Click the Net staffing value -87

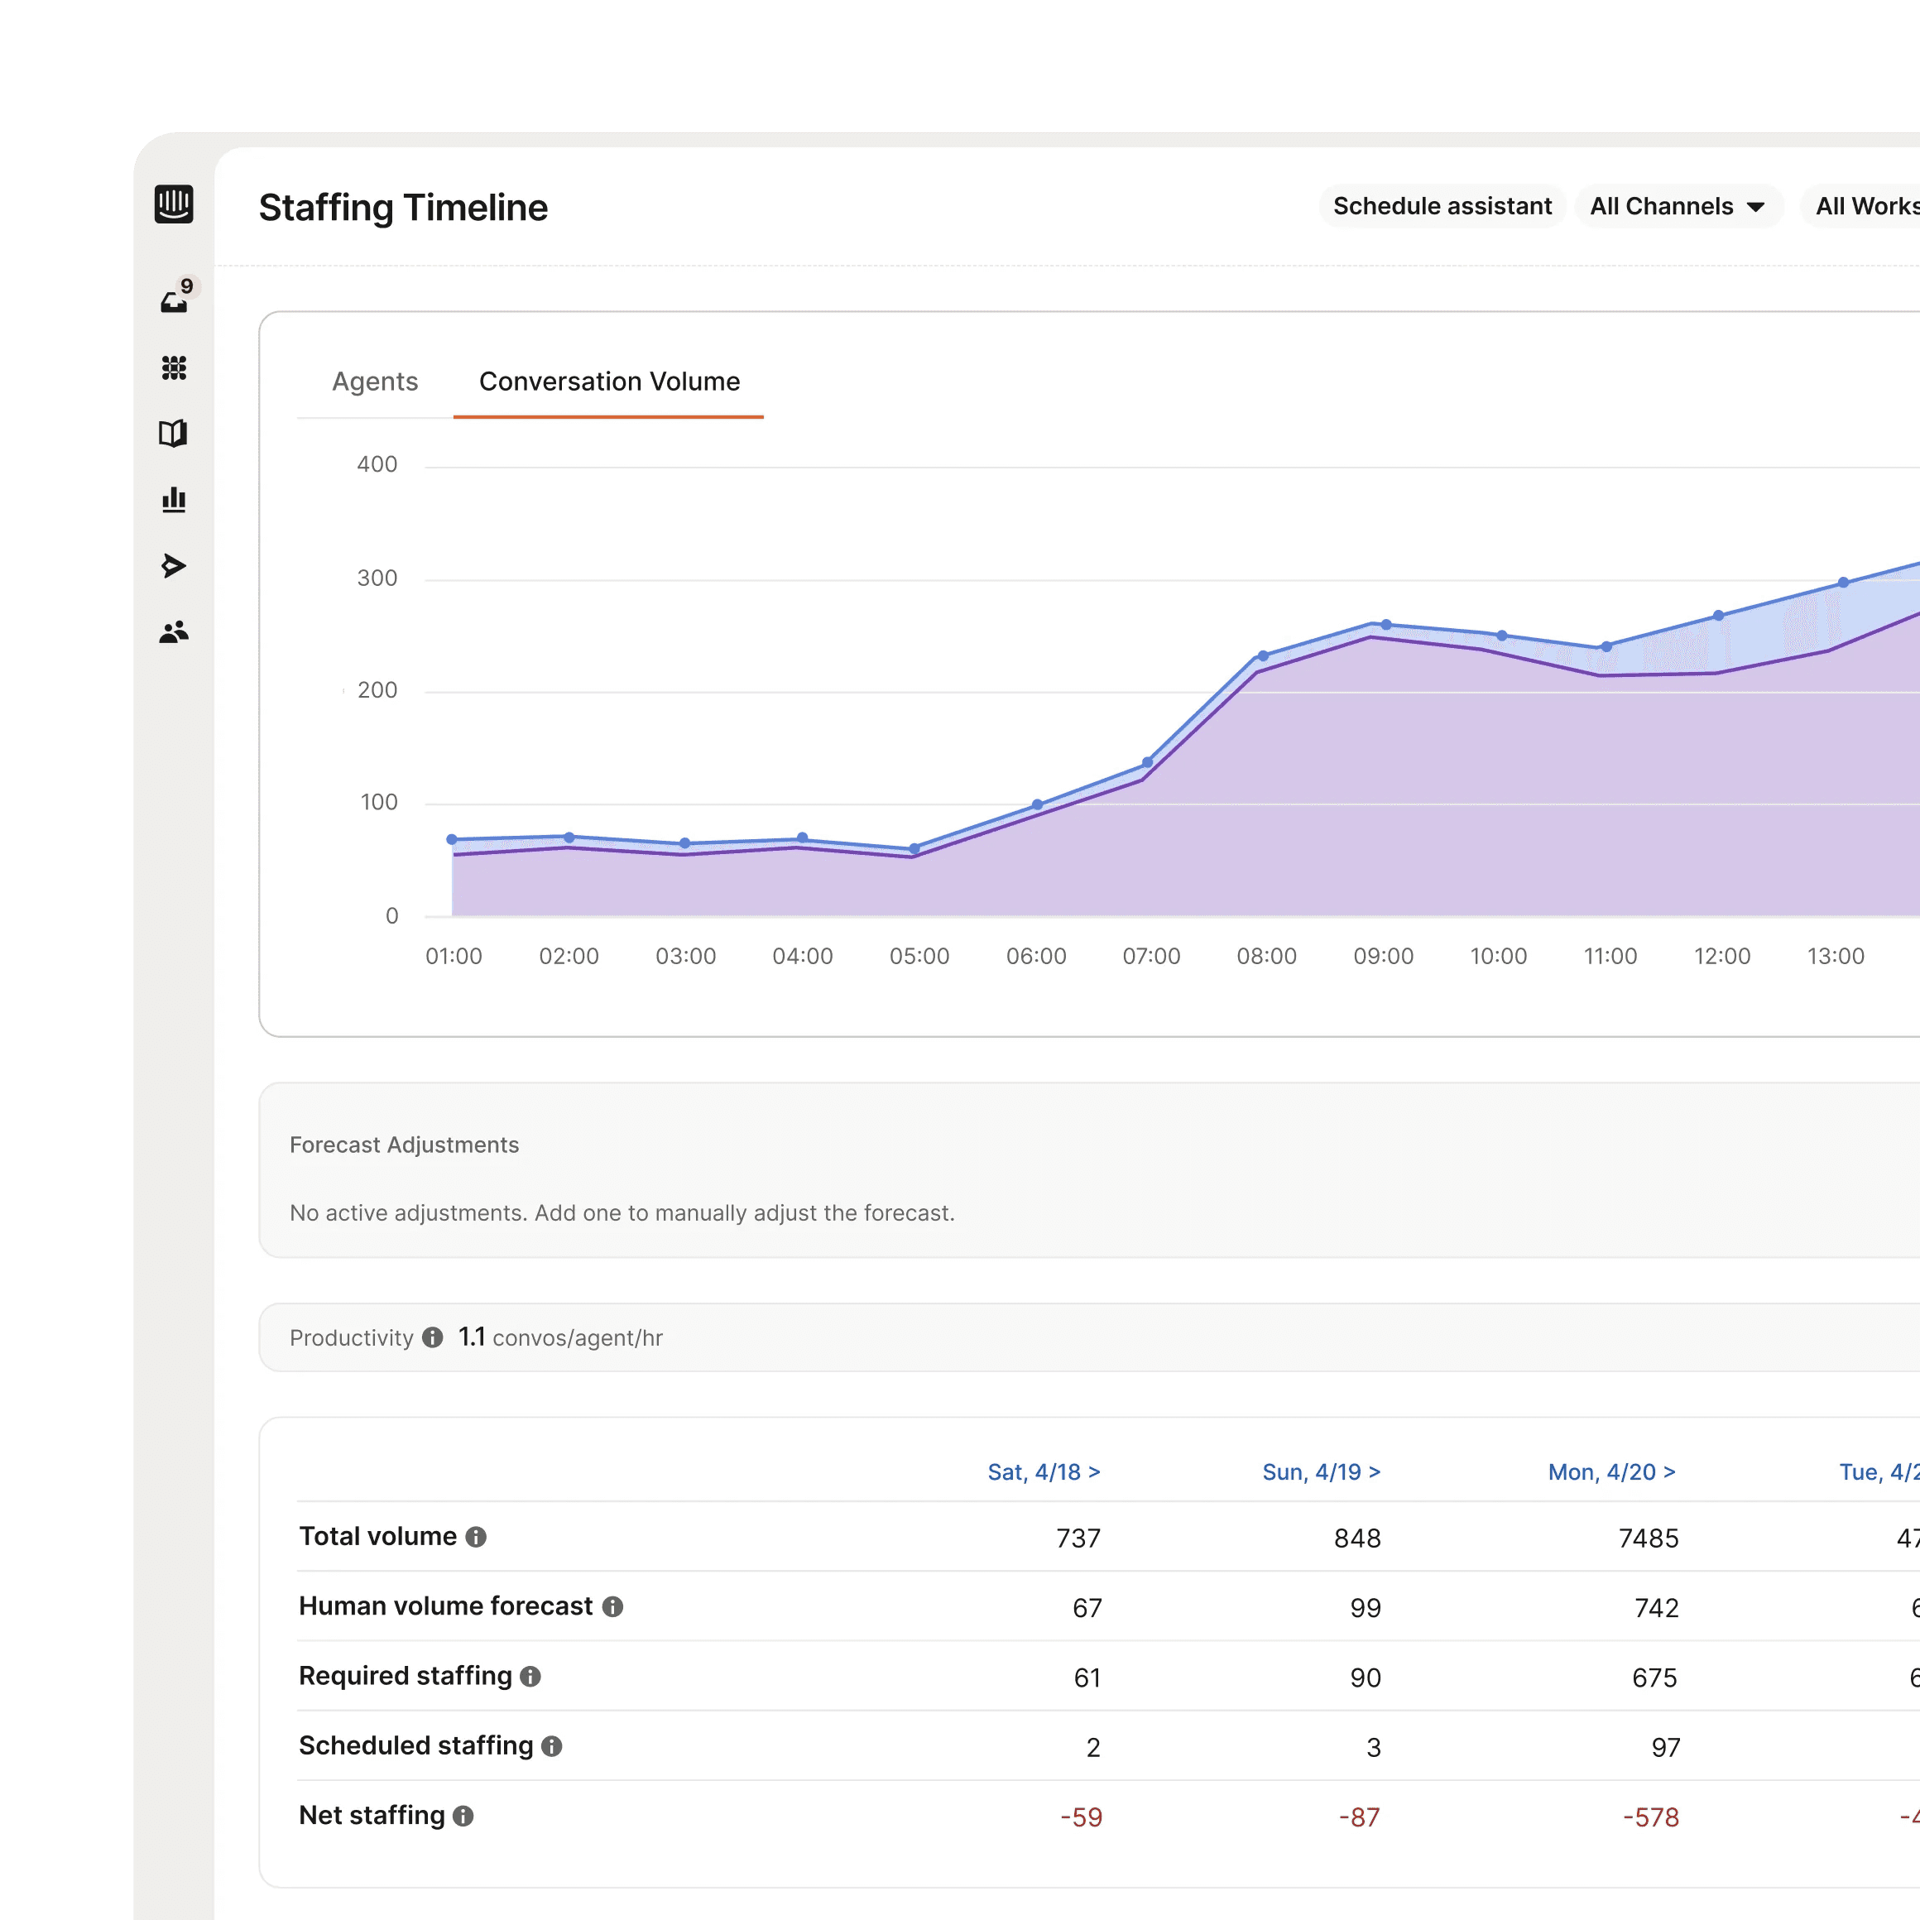click(1360, 1817)
